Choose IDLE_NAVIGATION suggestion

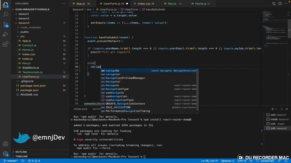[x=149, y=107]
